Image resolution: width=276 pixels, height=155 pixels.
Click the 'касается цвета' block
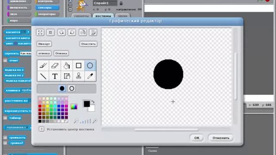pos(17,38)
